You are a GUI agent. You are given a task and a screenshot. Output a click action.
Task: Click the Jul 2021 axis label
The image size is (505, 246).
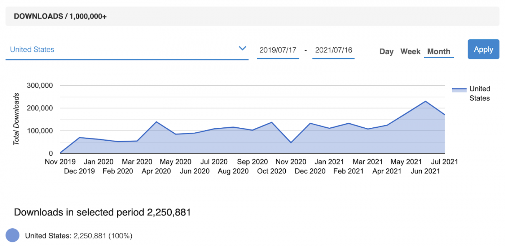pos(444,162)
